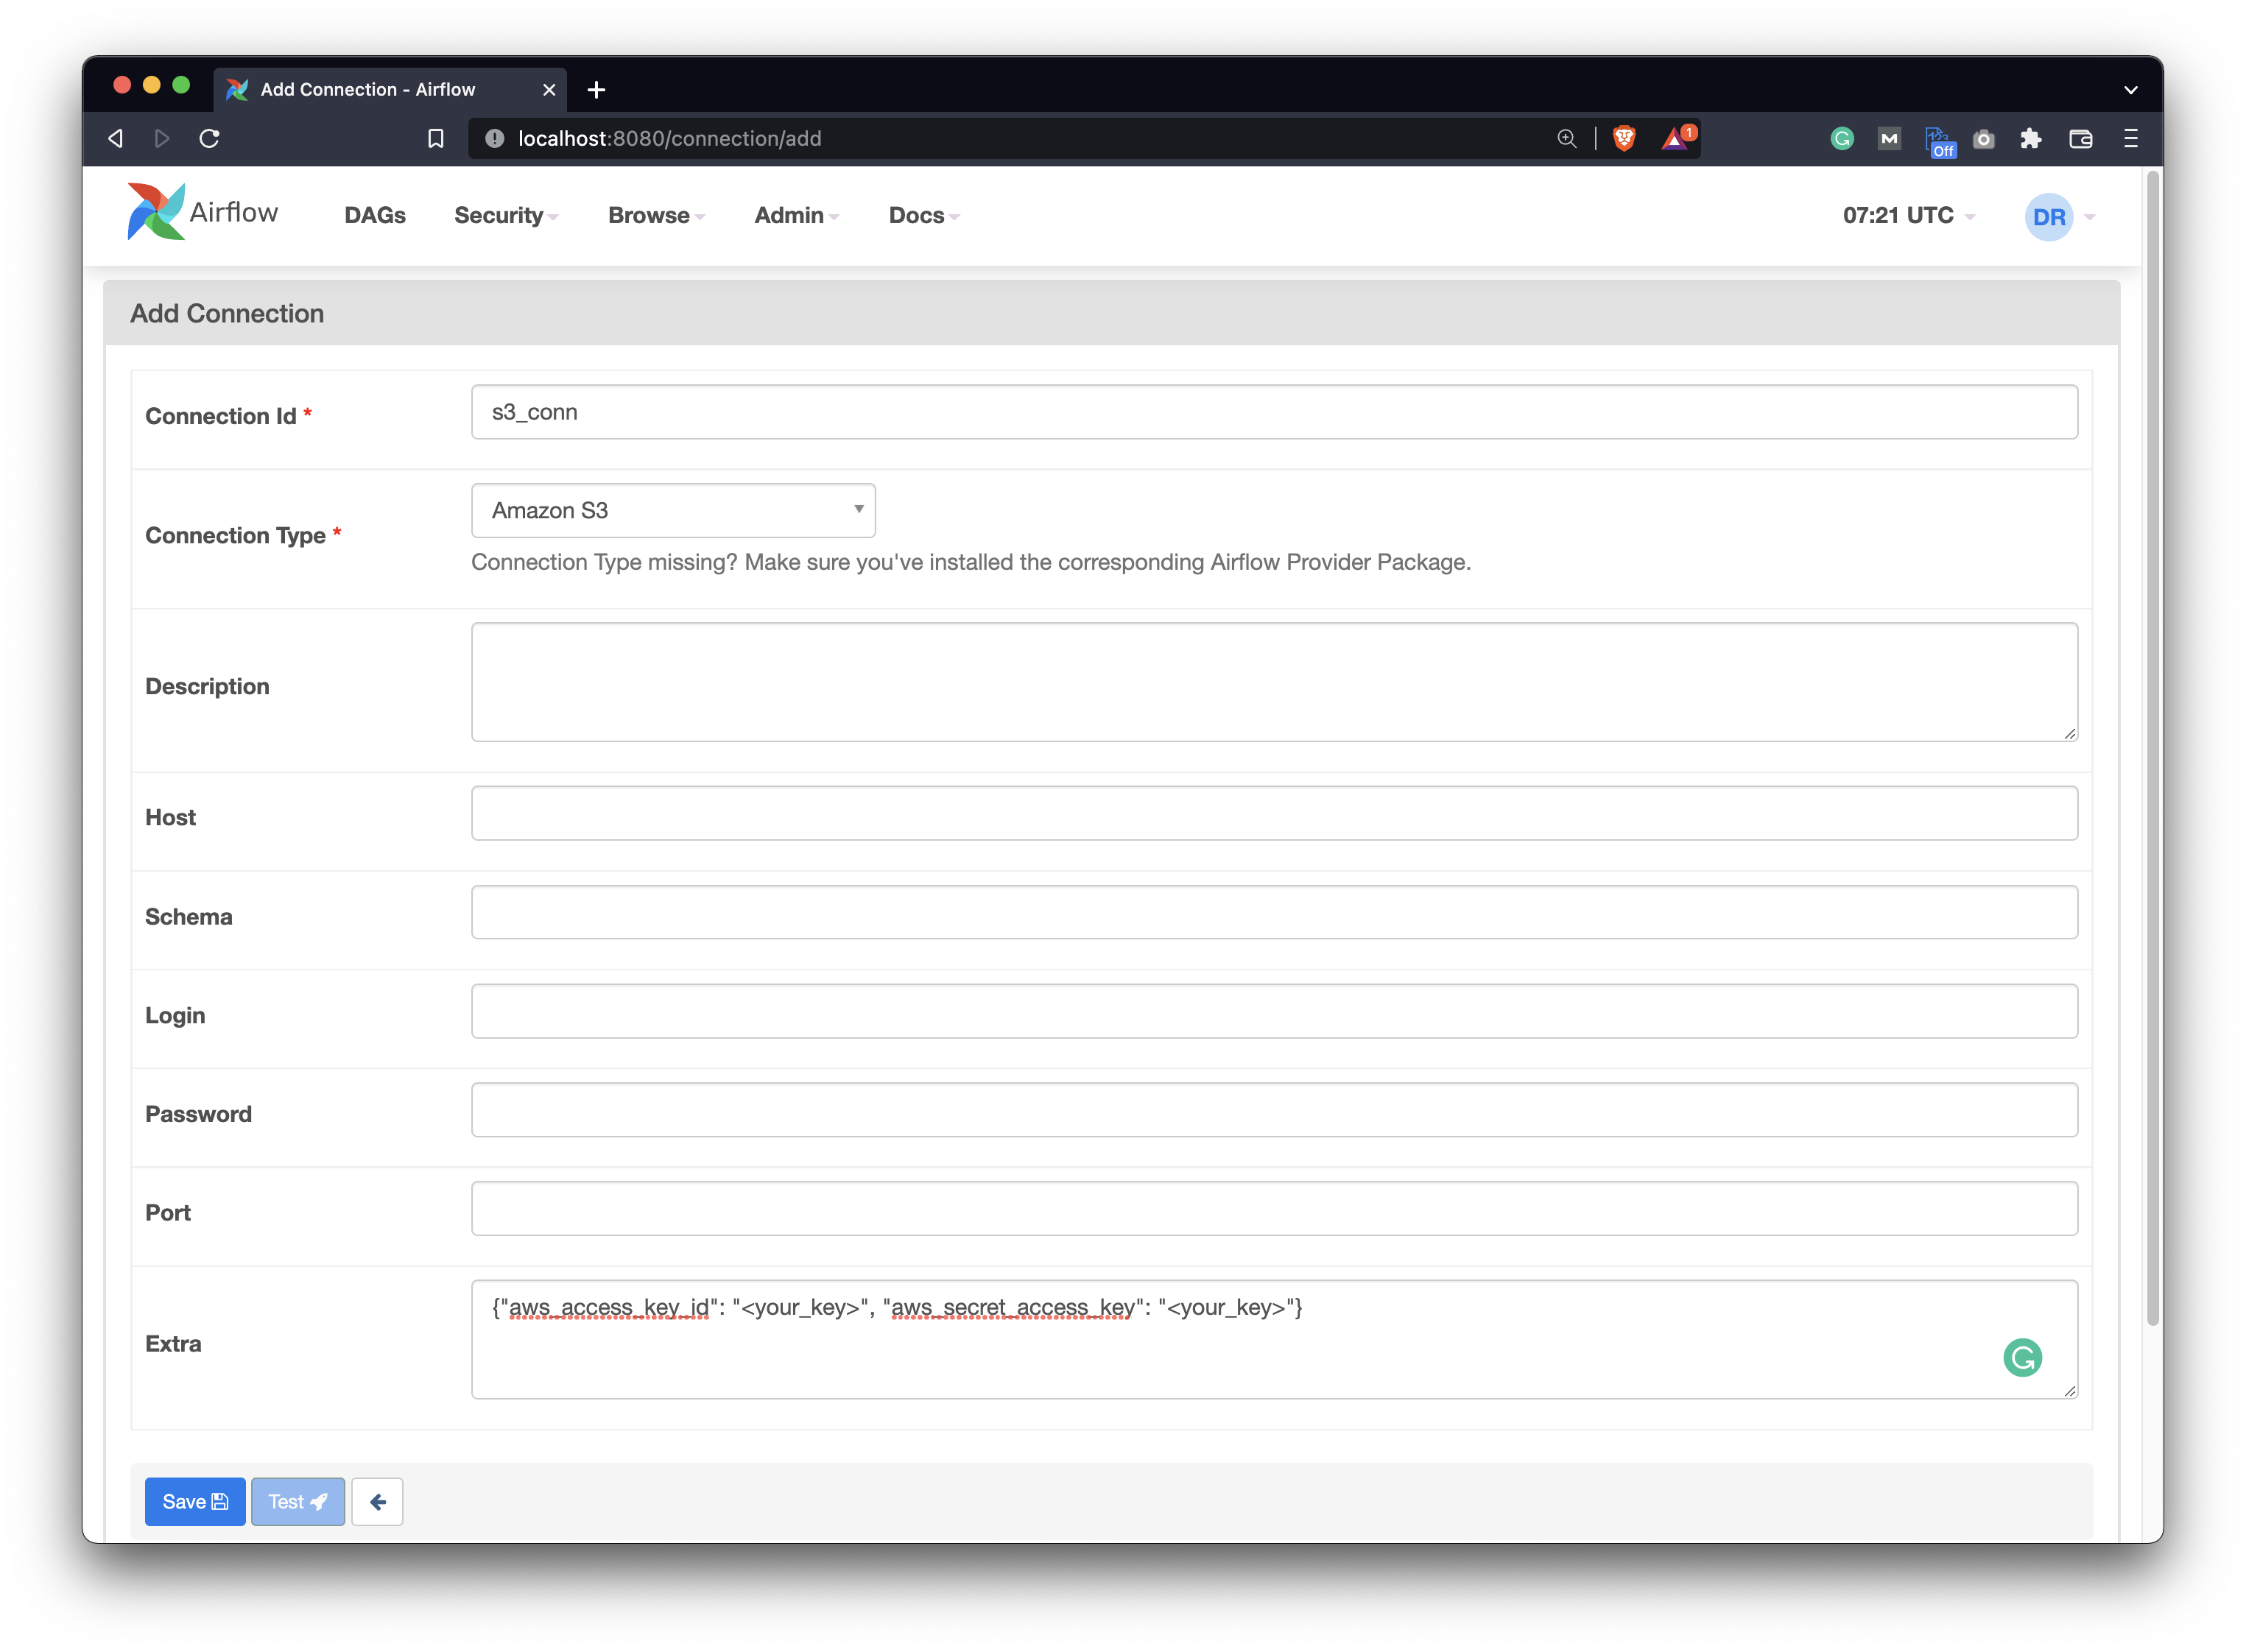Bookmark this page using bookmark icon

click(436, 139)
